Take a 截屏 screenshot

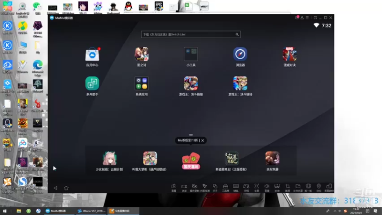[x=287, y=188]
